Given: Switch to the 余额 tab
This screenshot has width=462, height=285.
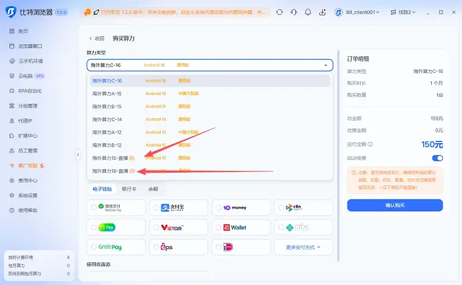Looking at the screenshot, I should (153, 189).
